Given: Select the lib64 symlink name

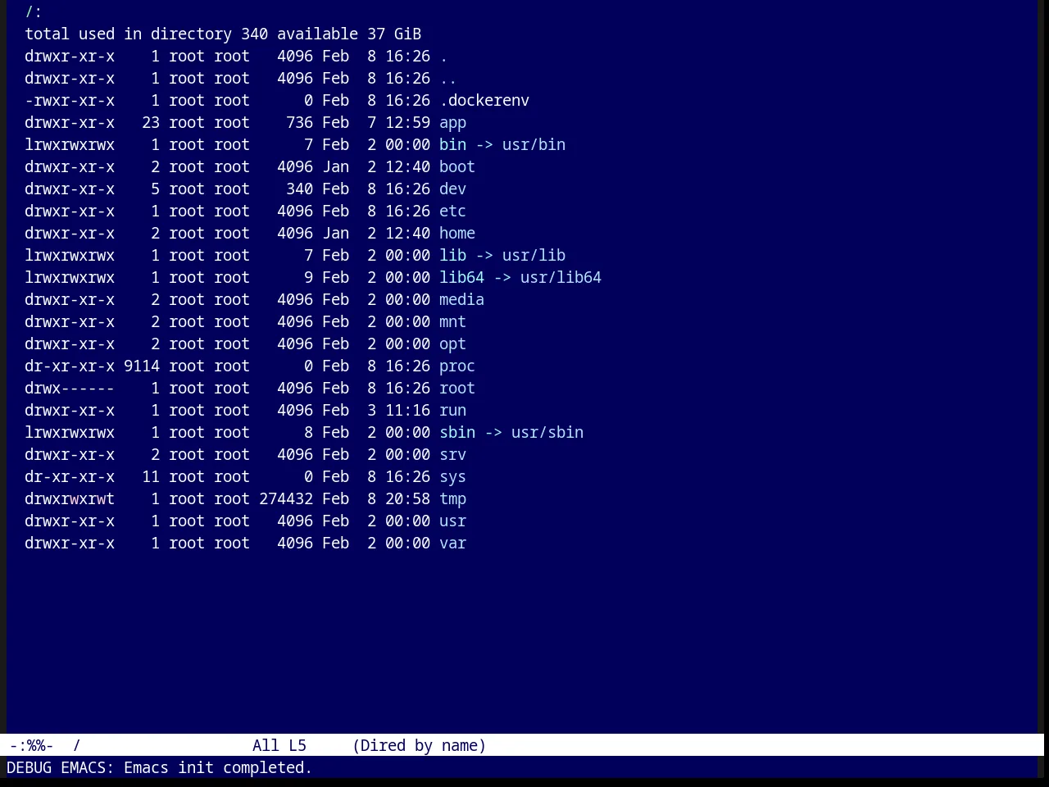Looking at the screenshot, I should [461, 278].
